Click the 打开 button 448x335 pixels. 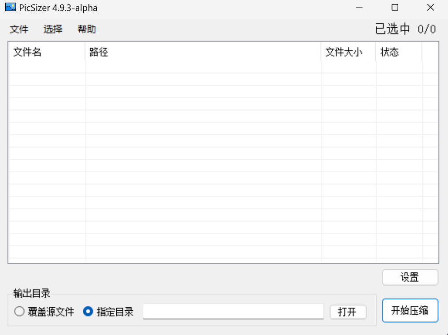pos(348,312)
